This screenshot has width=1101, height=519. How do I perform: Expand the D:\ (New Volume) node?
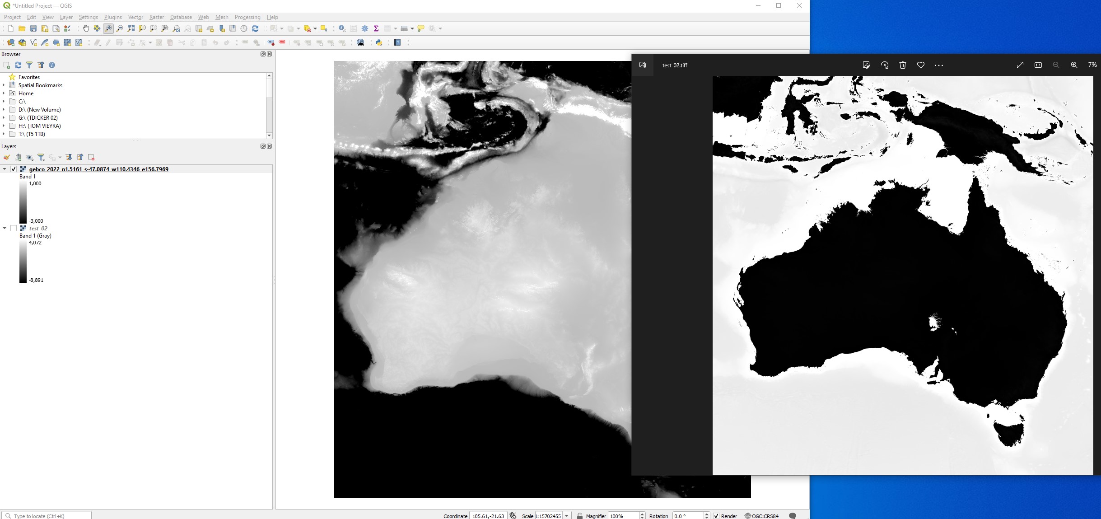click(4, 109)
